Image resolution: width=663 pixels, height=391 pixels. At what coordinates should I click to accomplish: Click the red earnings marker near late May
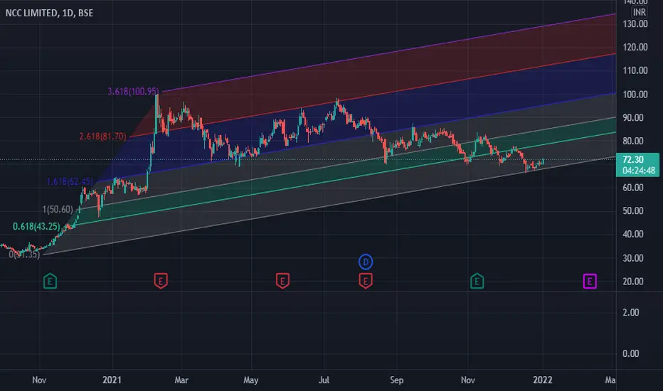(x=282, y=281)
